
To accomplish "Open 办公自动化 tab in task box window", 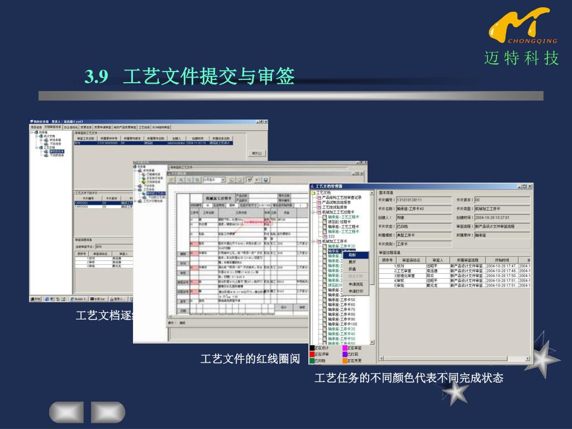I will tap(71, 127).
